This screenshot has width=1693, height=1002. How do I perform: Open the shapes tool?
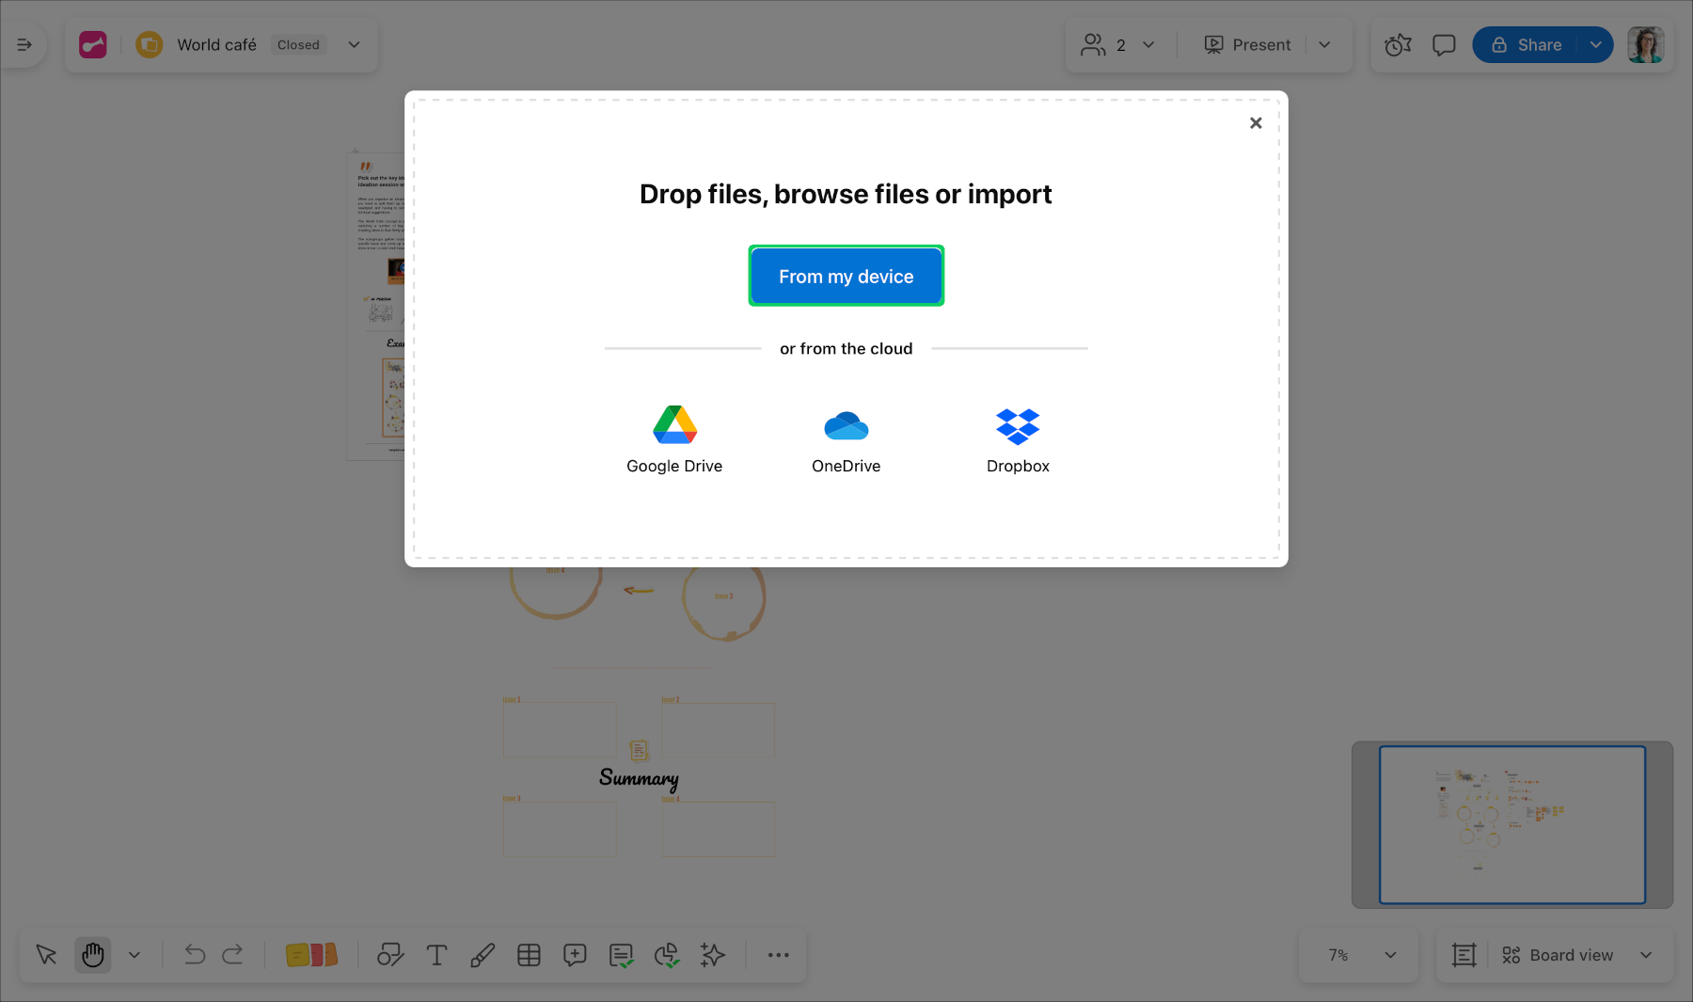point(390,955)
